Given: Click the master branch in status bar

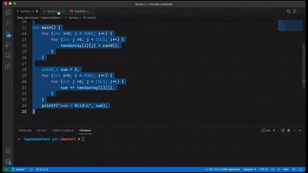Looking at the screenshot, I should (x=19, y=169).
